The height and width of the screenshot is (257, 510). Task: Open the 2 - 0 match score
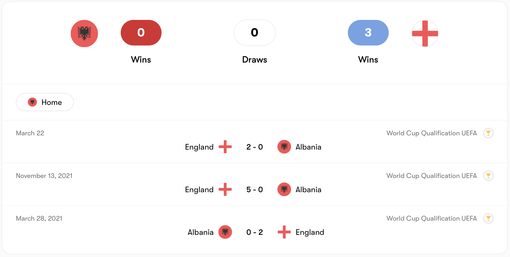(254, 147)
